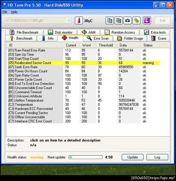Select the (BB) Uncorrectable Error Count row
The width and height of the screenshot is (176, 181).
84,88
